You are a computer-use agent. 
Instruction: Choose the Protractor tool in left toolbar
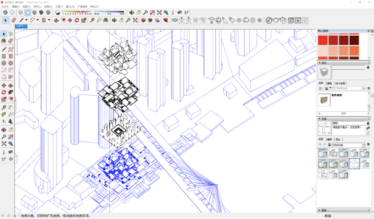point(4,114)
